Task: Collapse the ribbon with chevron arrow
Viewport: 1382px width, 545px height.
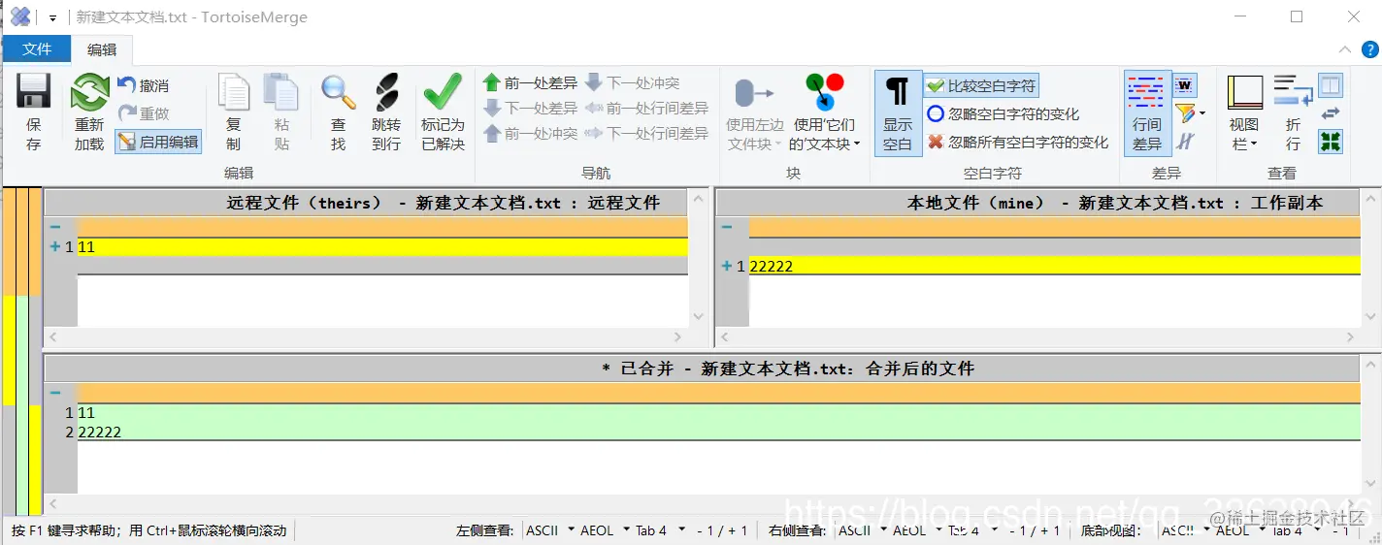Action: [x=1344, y=49]
